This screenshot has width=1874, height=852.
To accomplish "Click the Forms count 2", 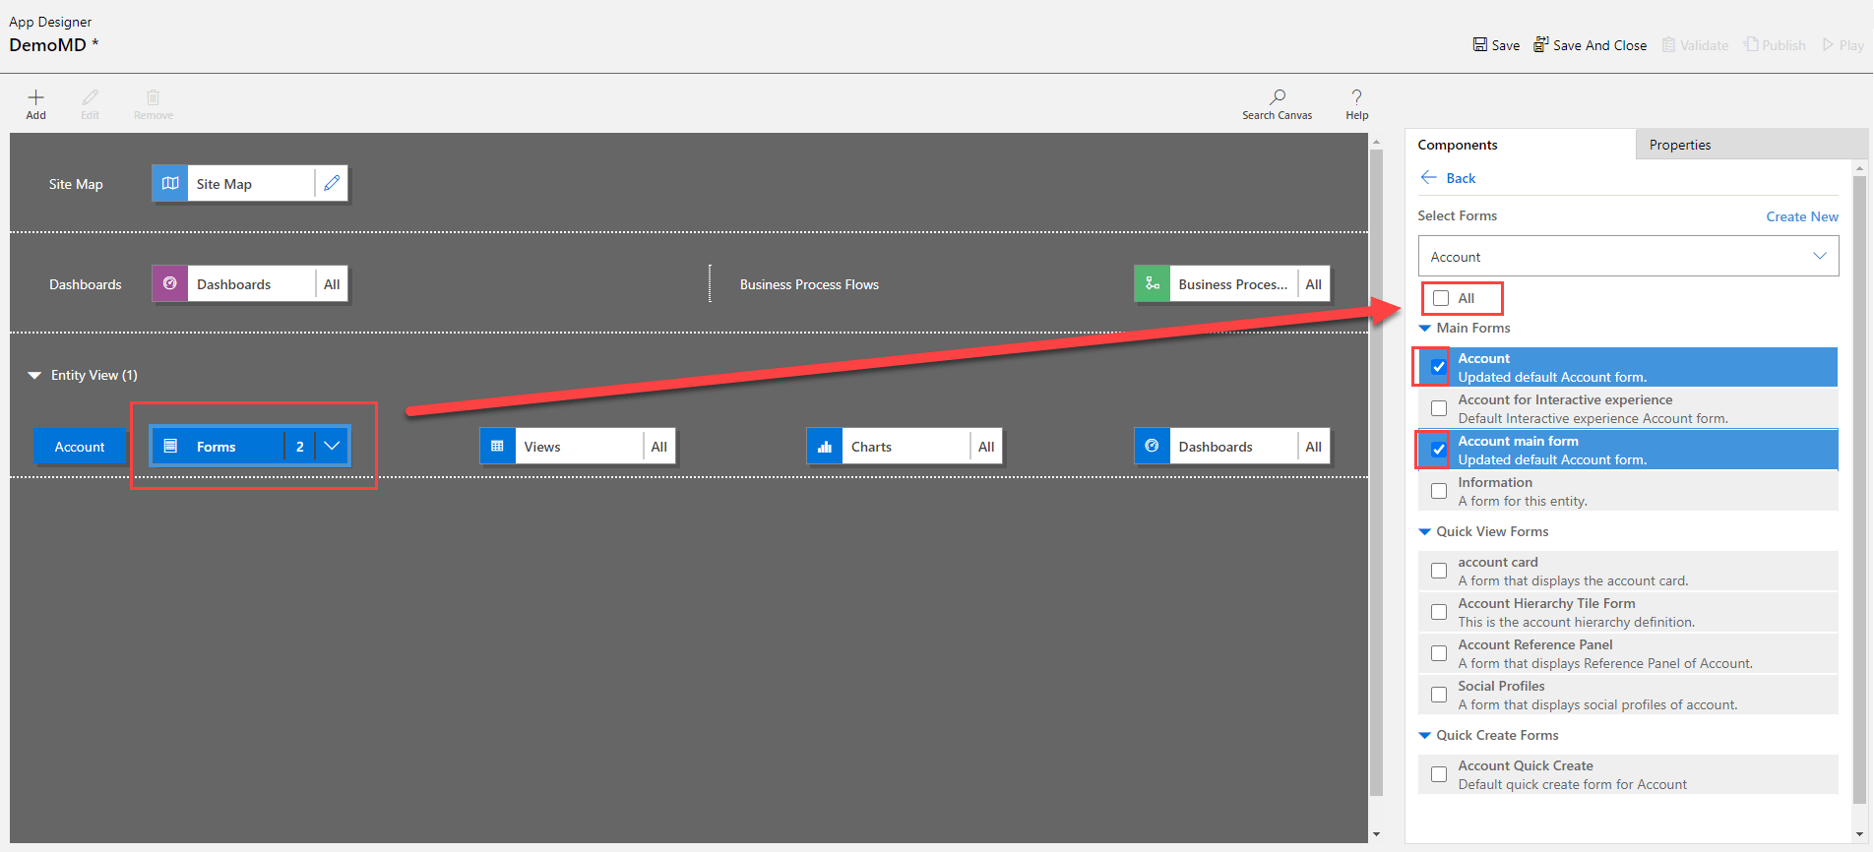I will point(300,447).
